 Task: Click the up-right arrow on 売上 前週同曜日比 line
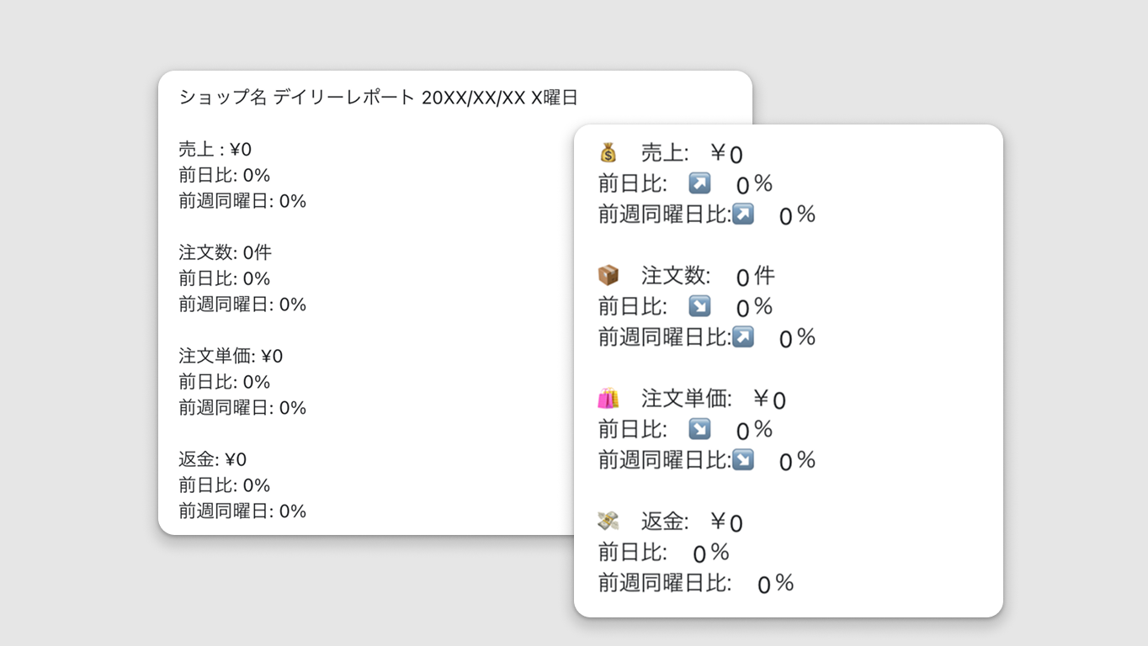pos(742,214)
